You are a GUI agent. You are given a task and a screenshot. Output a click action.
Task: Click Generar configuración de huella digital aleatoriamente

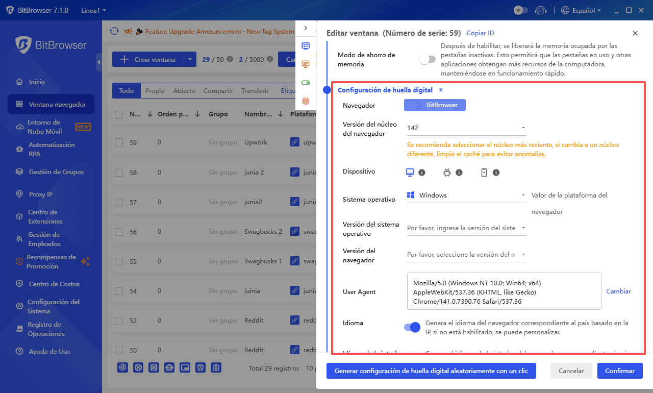click(431, 371)
